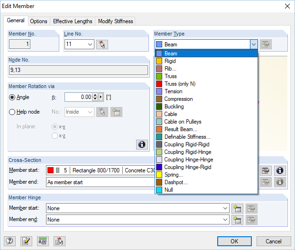The width and height of the screenshot is (295, 250).
Task: Select Spring... member type
Action: (x=206, y=175)
